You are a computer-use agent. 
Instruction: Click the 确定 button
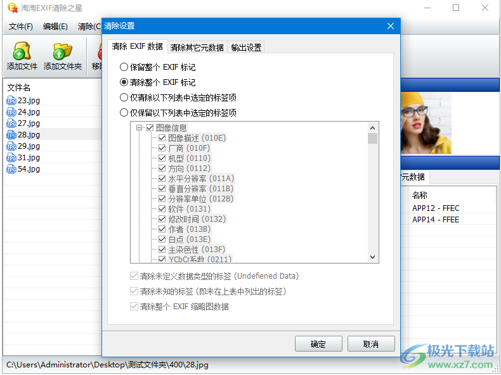click(x=318, y=344)
